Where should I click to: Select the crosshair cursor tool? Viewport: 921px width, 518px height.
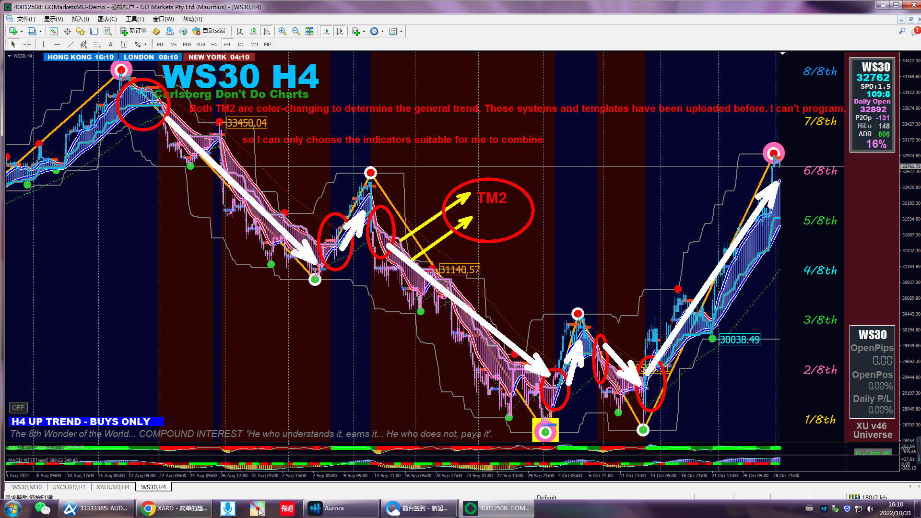[27, 44]
